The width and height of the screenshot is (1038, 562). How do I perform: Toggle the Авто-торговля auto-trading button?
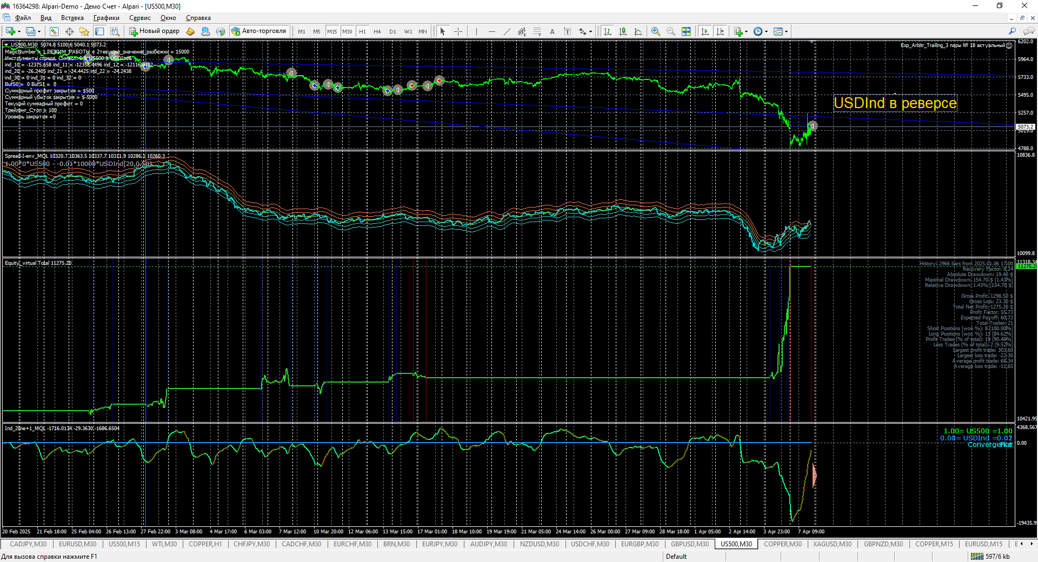(x=259, y=31)
